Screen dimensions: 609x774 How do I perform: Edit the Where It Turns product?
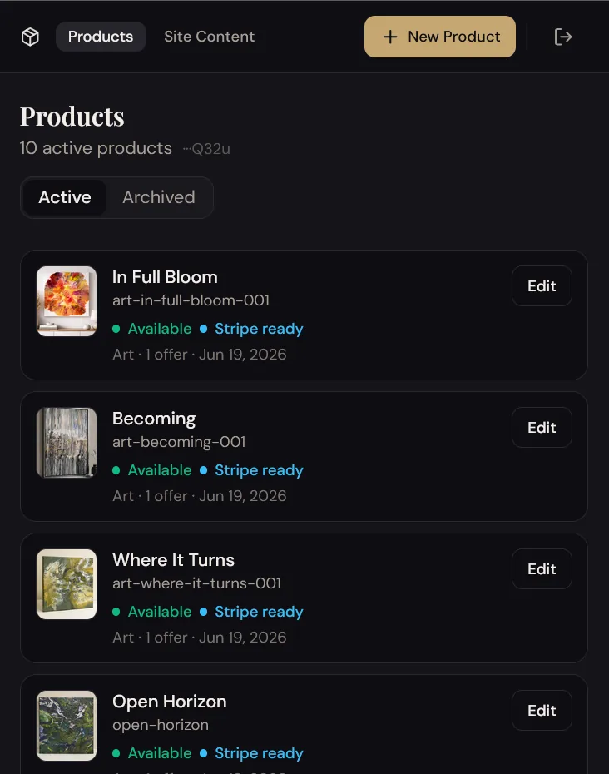click(x=542, y=568)
